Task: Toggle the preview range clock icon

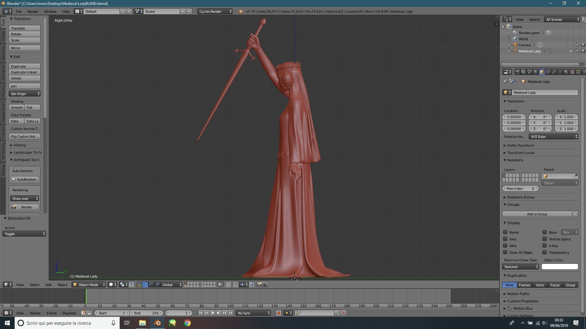Action: click(x=83, y=313)
